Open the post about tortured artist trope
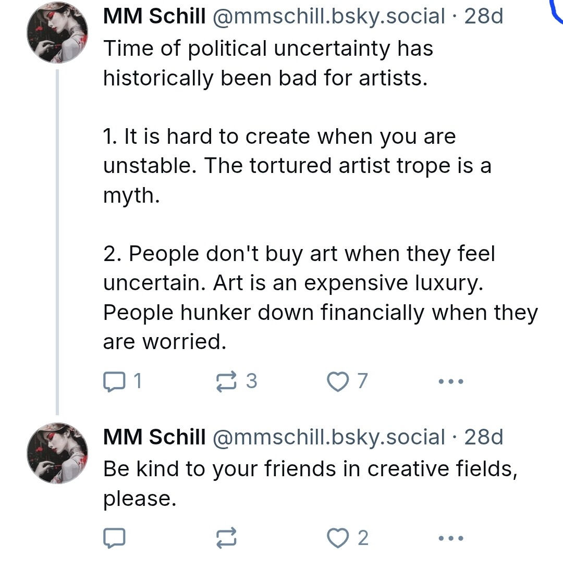The height and width of the screenshot is (570, 563). pyautogui.click(x=297, y=166)
